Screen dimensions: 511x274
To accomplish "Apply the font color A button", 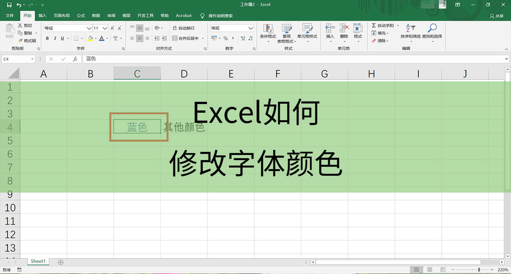I will (102, 38).
